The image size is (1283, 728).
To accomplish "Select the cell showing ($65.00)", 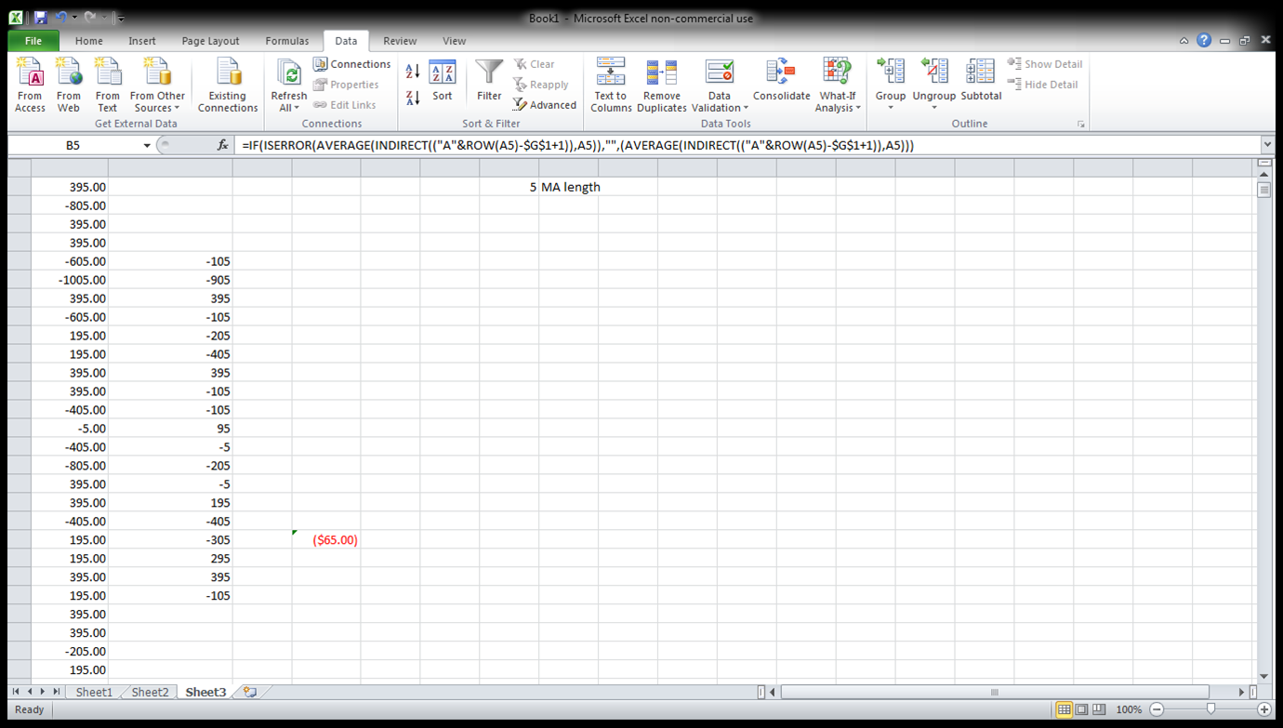I will pyautogui.click(x=326, y=540).
